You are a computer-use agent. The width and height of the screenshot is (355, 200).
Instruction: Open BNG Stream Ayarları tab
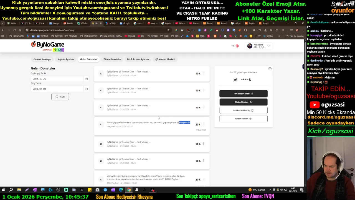click(138, 59)
